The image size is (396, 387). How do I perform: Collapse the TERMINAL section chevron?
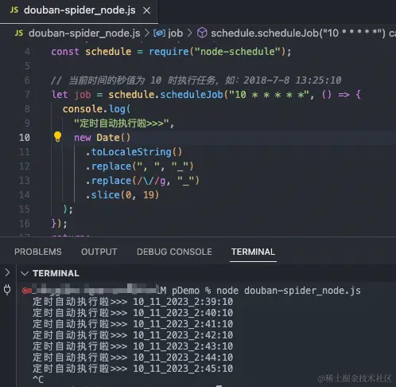(x=25, y=273)
